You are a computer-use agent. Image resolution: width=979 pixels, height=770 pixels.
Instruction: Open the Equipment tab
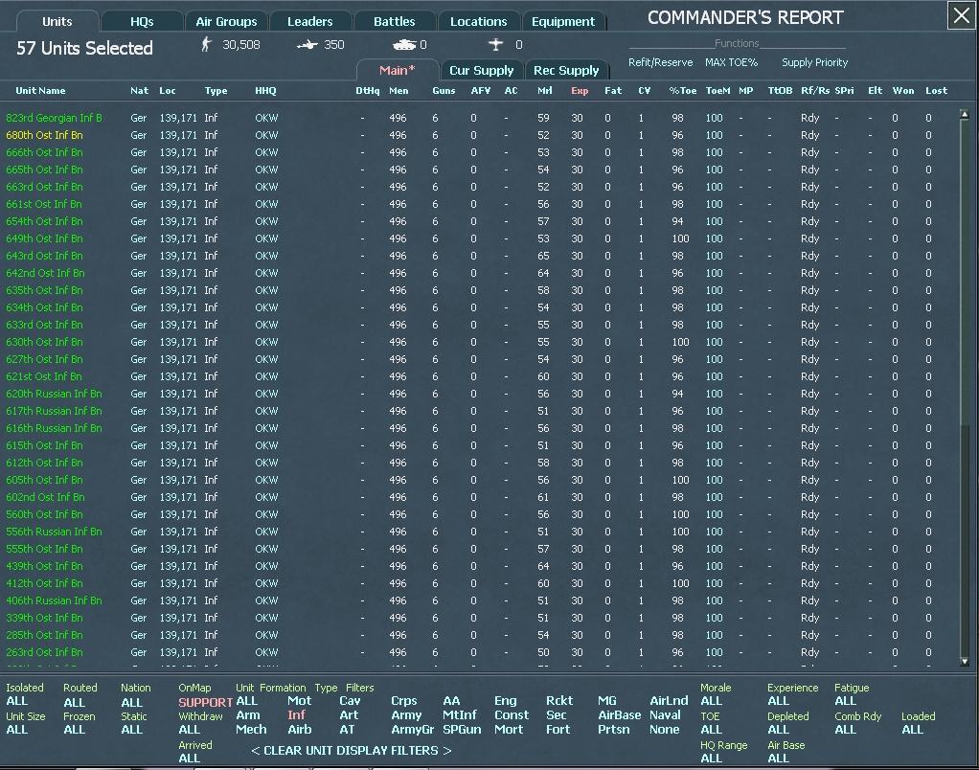[x=563, y=21]
